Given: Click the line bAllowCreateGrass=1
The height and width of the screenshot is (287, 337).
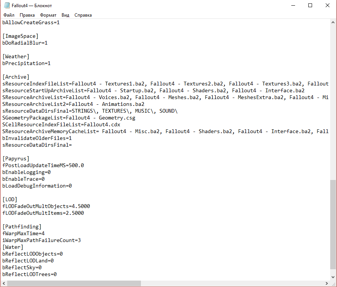Looking at the screenshot, I should [x=31, y=23].
